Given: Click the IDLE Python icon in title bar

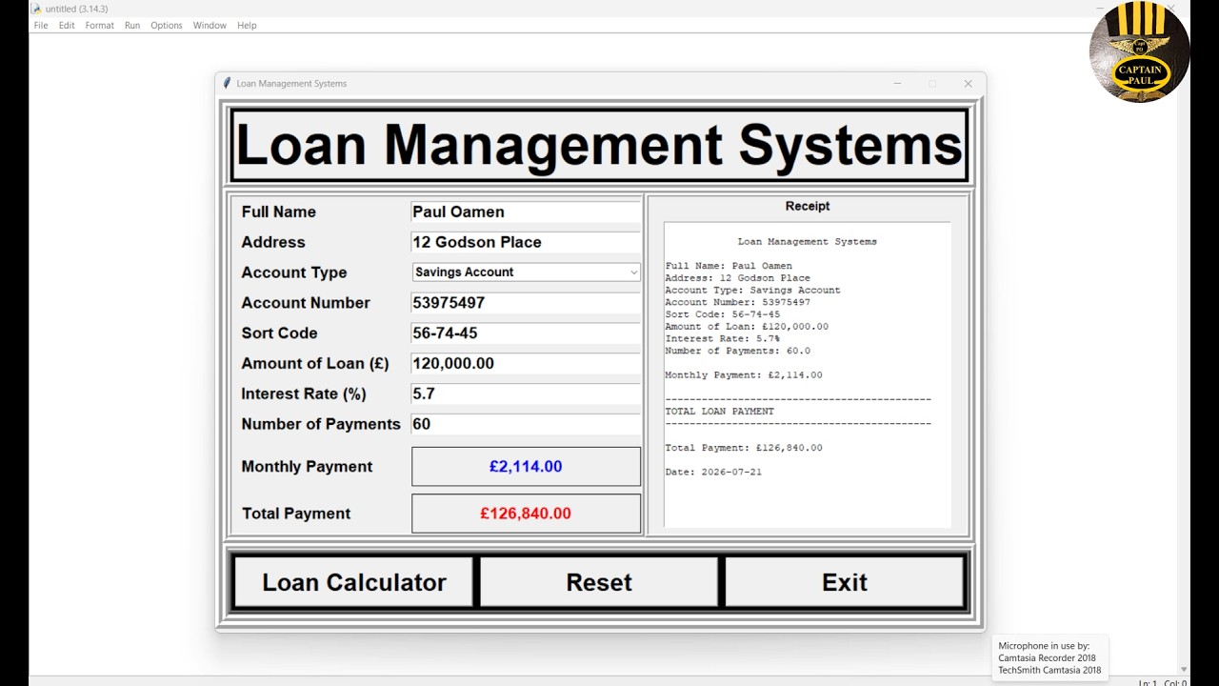Looking at the screenshot, I should click(36, 9).
